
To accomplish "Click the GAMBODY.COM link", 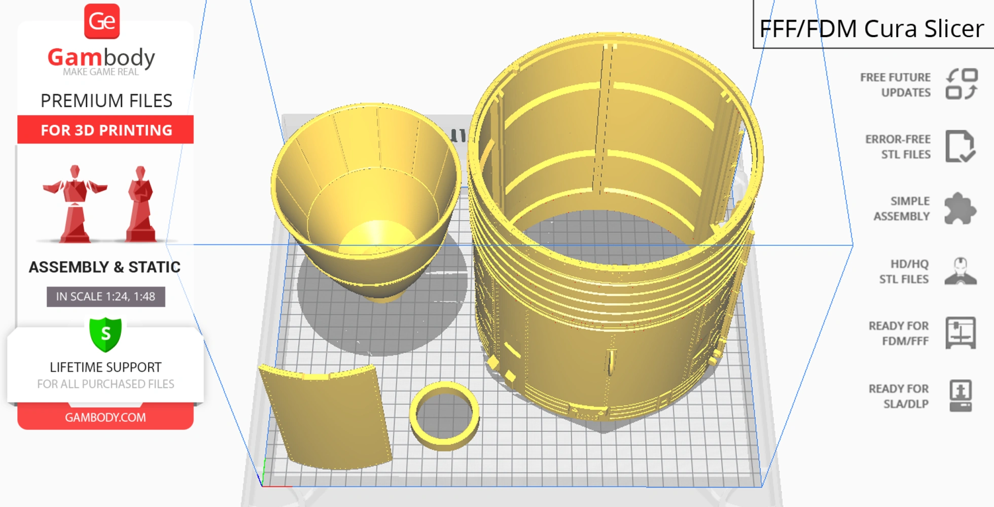I will (105, 417).
